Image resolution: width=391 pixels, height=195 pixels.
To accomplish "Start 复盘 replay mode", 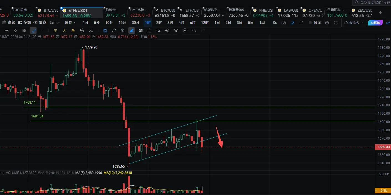I will 40,23.
